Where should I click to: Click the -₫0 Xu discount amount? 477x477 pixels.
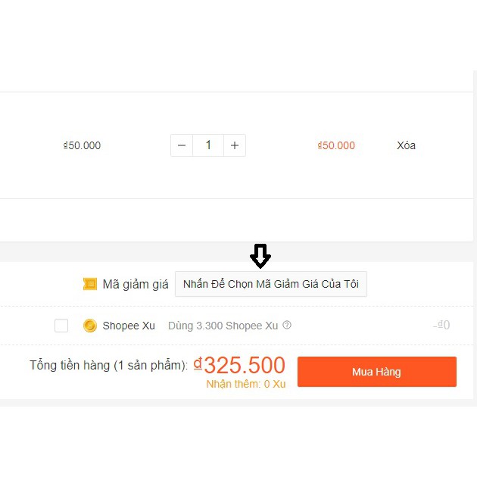[x=441, y=326]
